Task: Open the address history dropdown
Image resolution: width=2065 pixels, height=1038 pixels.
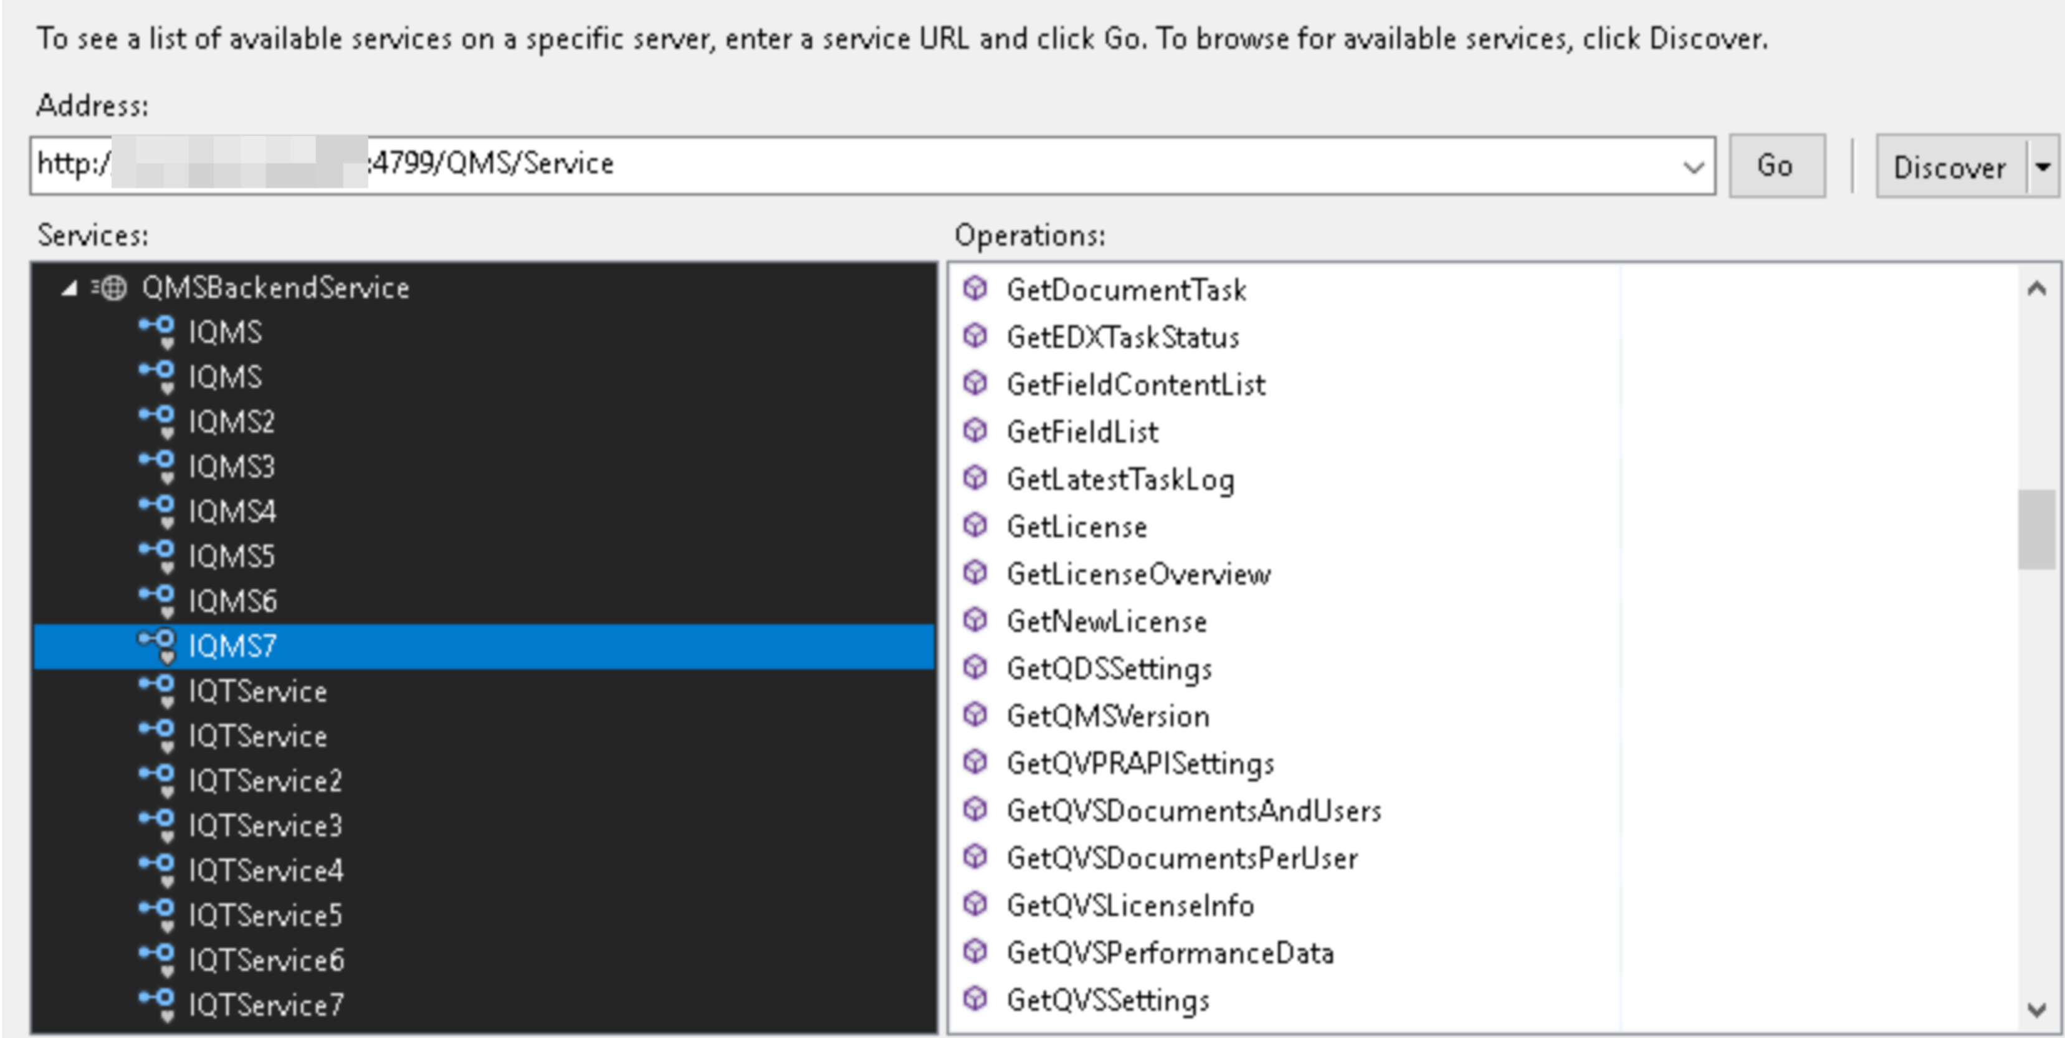Action: [1694, 166]
